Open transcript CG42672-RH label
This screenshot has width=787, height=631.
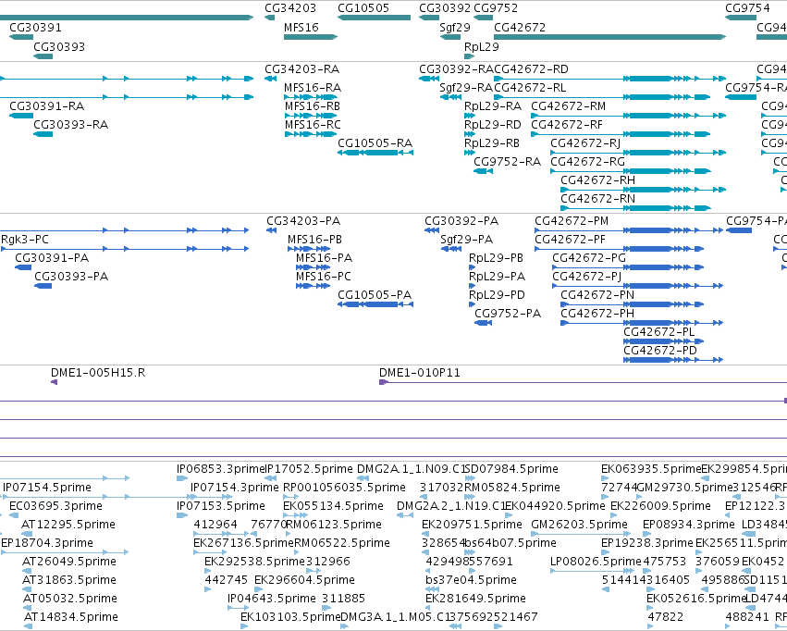point(597,180)
